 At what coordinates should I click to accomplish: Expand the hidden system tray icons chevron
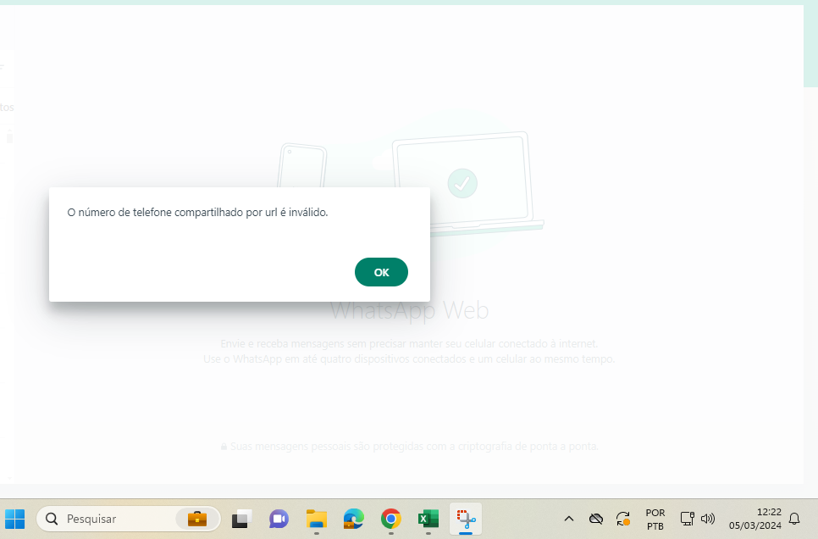[569, 519]
